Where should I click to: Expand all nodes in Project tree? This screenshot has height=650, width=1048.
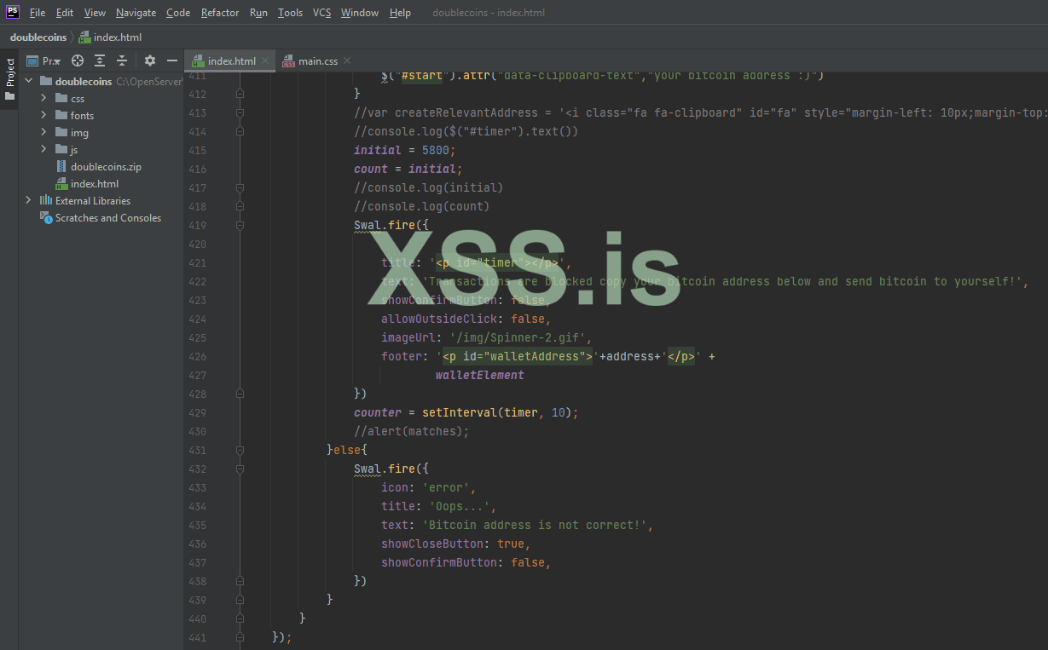(x=100, y=60)
